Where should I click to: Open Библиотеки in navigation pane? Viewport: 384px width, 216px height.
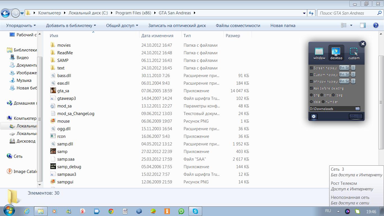pyautogui.click(x=25, y=50)
